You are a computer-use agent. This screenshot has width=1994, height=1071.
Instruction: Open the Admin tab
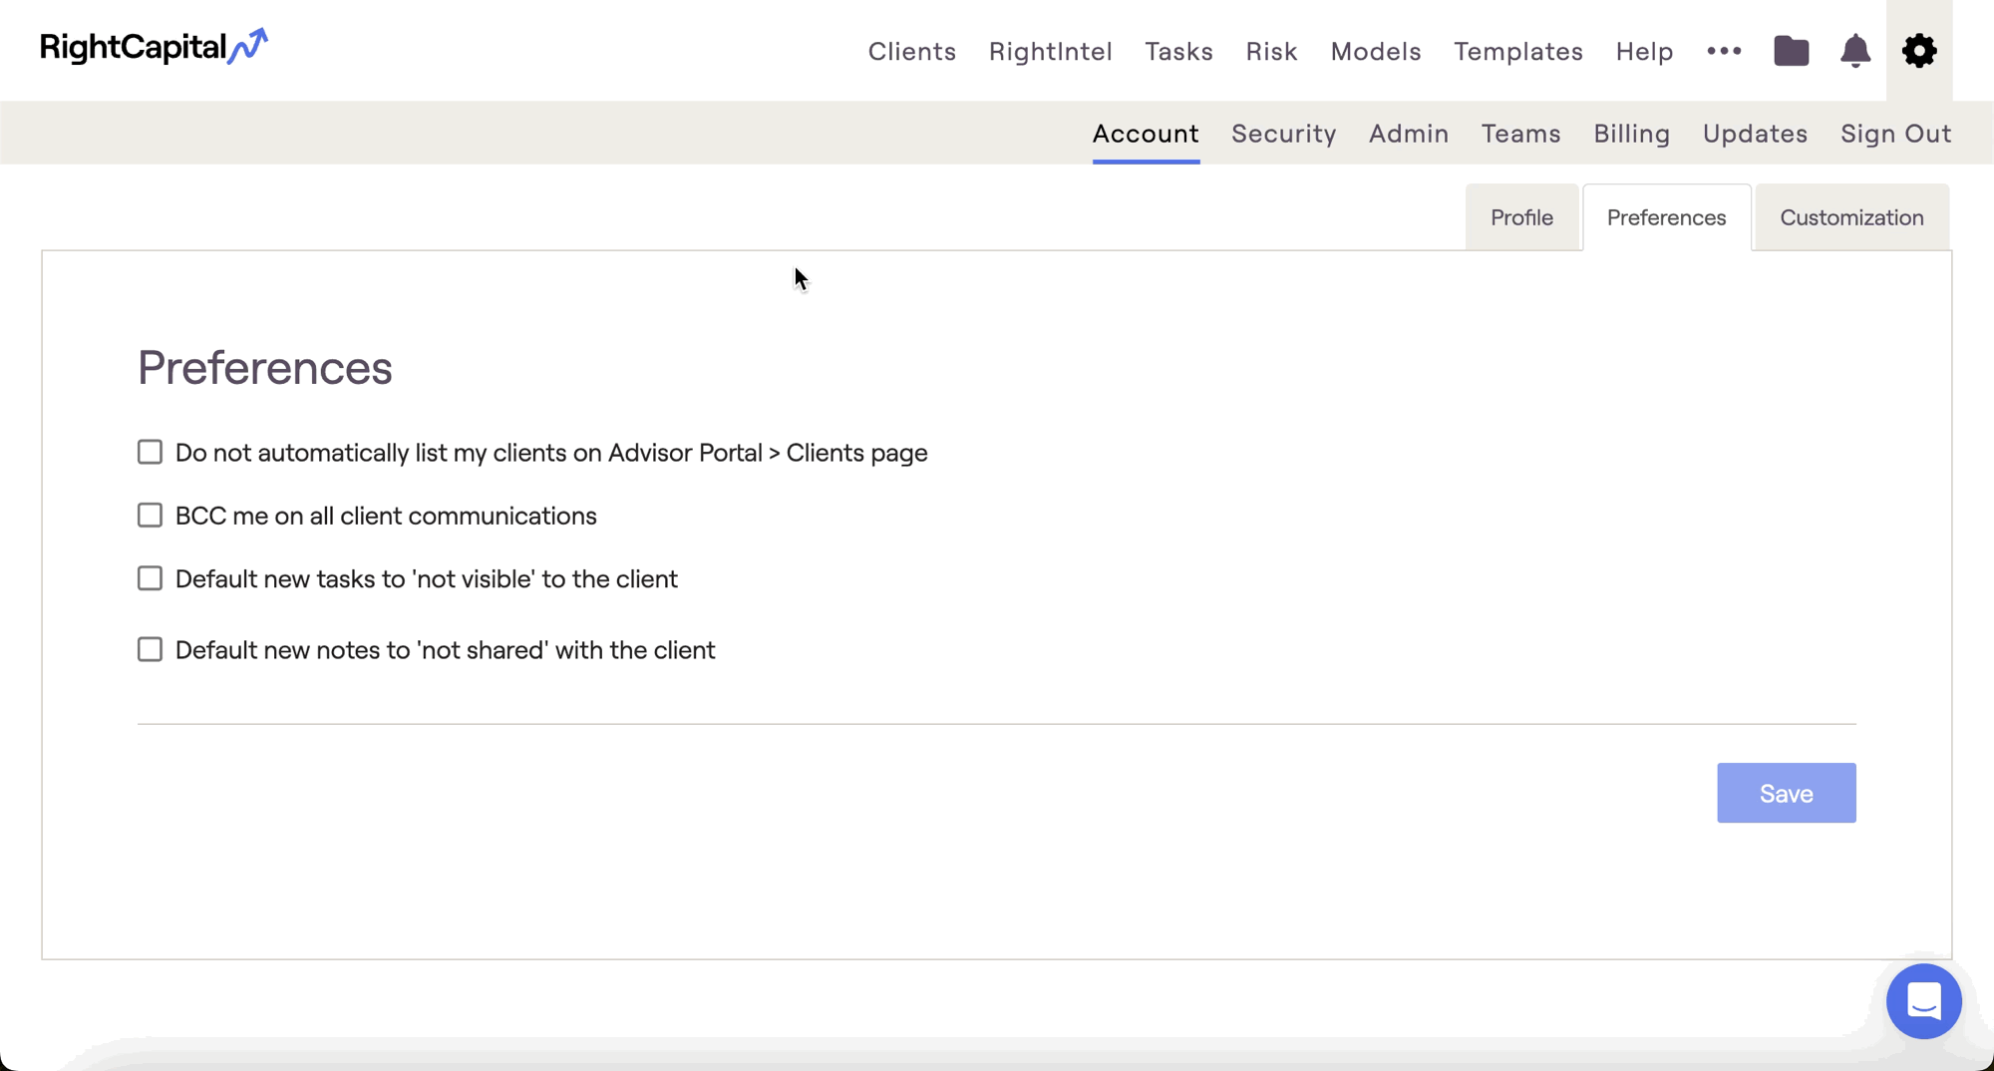pos(1409,134)
